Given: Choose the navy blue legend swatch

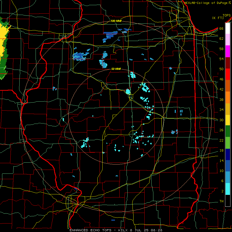Looking at the screenshot, I should 228,154.
